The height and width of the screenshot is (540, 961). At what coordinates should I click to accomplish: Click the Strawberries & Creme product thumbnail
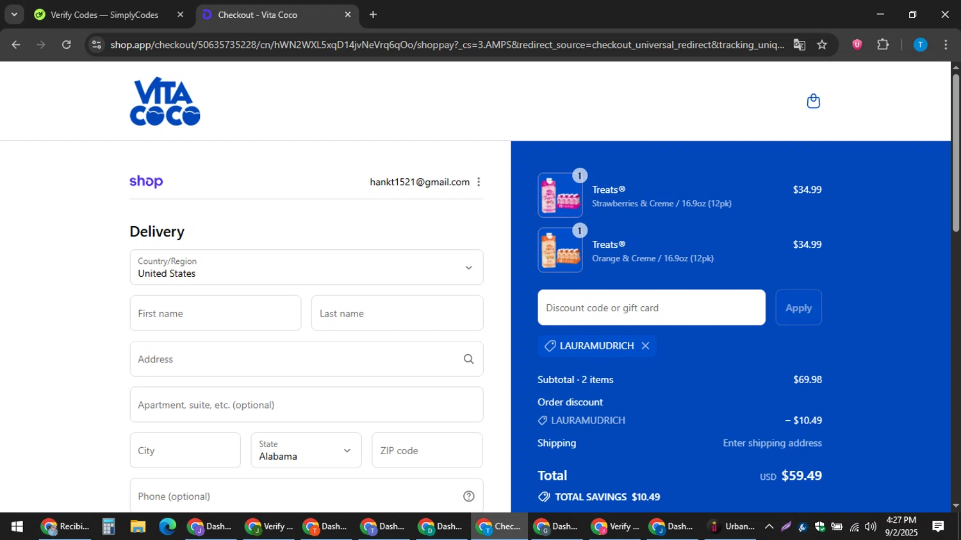tap(560, 195)
